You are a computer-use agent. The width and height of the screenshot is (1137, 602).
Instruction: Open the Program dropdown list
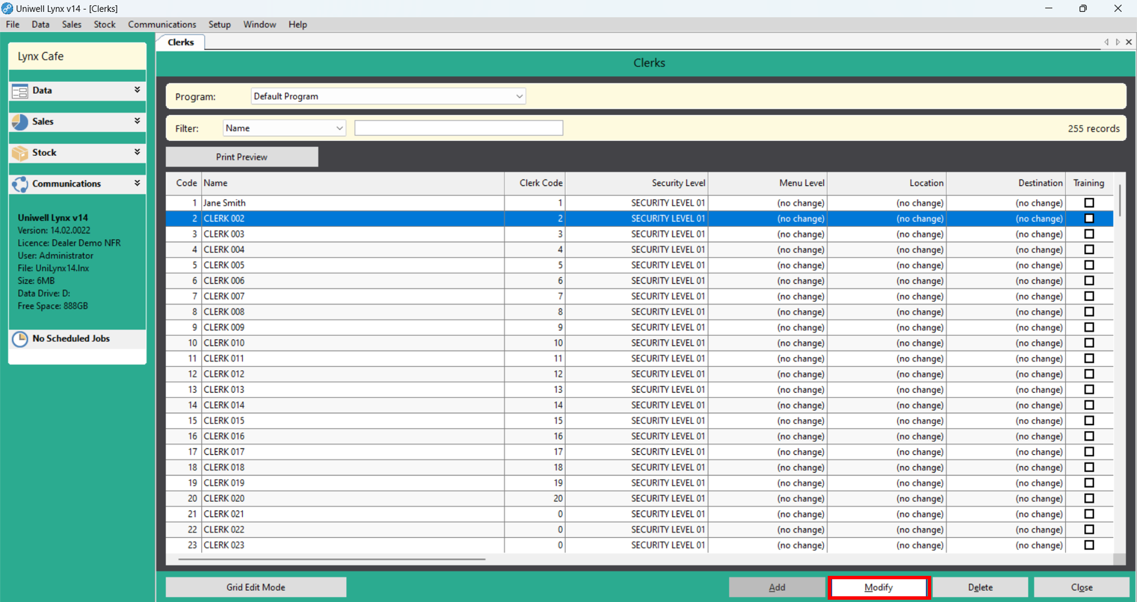pyautogui.click(x=518, y=97)
